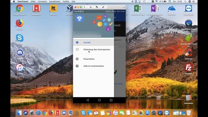Open Notification Center from menu bar
The width and height of the screenshot is (208, 117).
194,1
